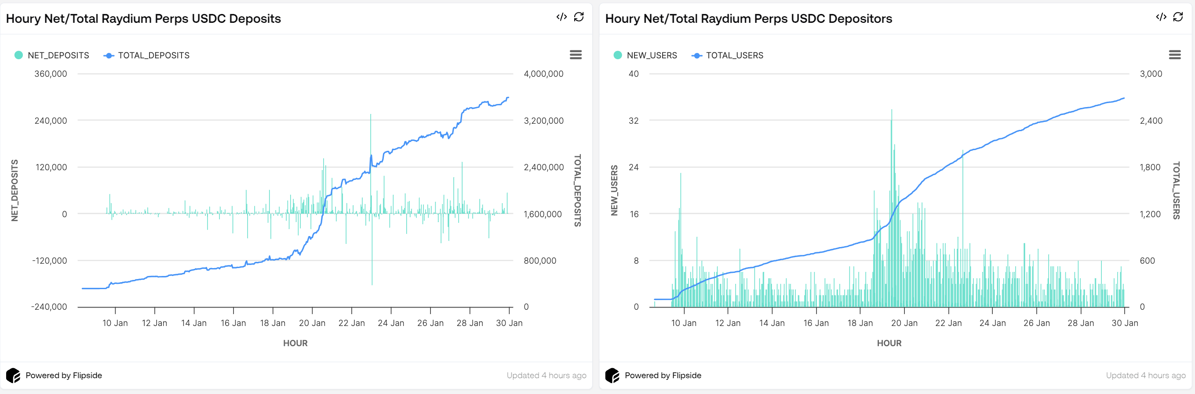Open hamburger menu on Deposits chart
This screenshot has width=1195, height=394.
point(575,55)
